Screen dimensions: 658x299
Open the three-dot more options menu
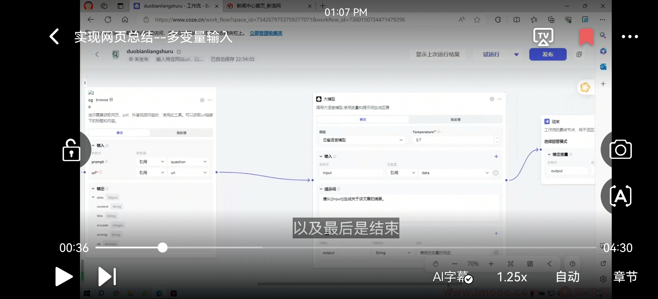tap(630, 37)
